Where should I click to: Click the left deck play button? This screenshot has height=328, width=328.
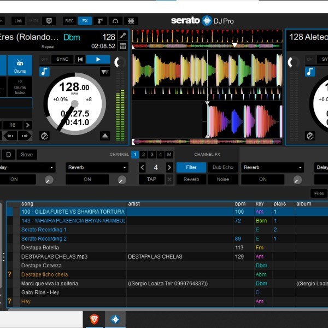pos(98,59)
